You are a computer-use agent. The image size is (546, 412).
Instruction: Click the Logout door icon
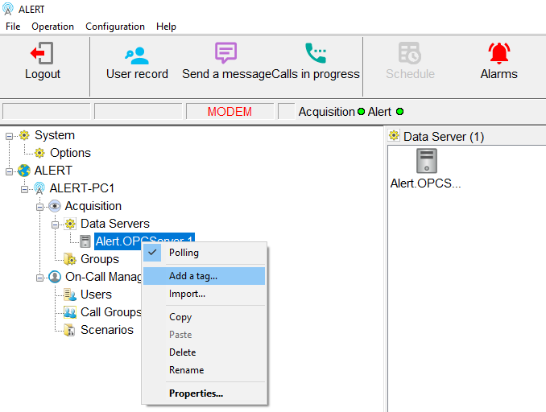(x=42, y=54)
